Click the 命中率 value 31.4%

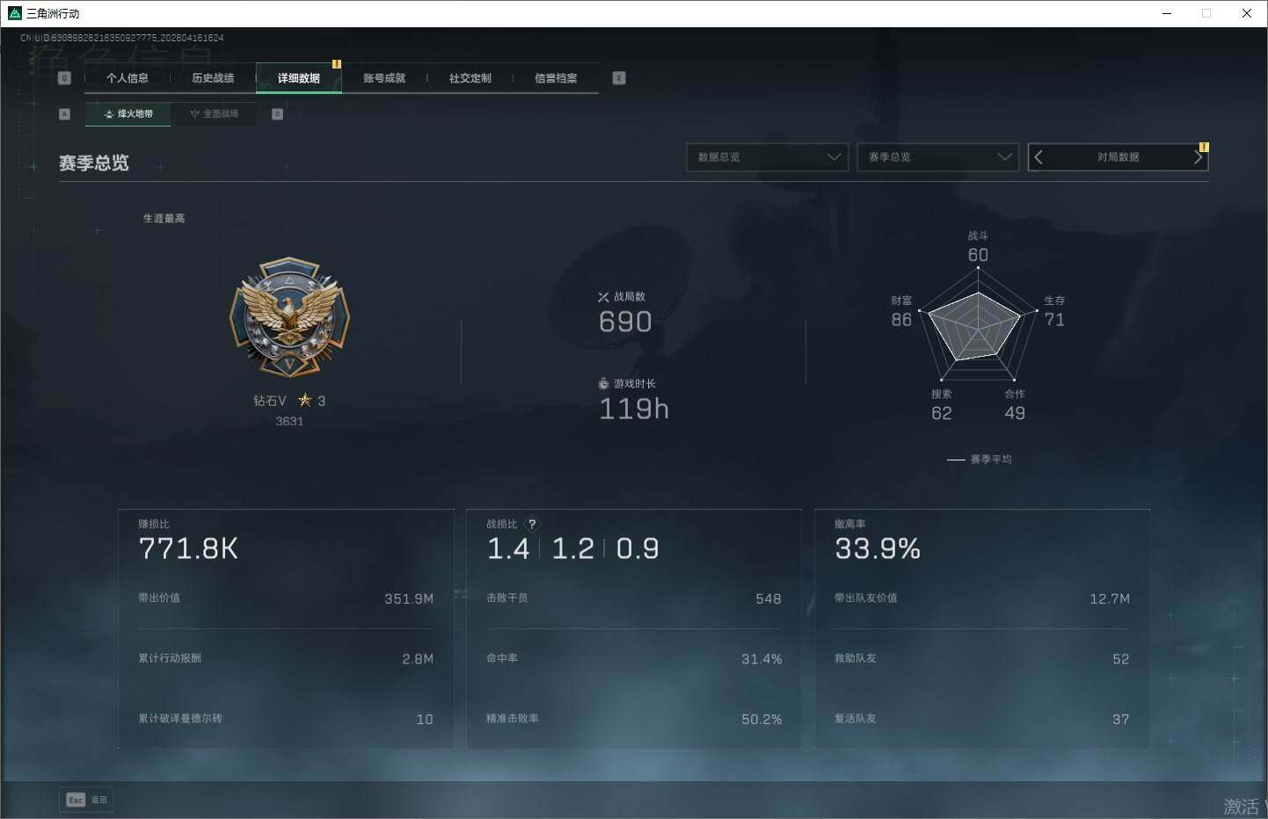[762, 659]
